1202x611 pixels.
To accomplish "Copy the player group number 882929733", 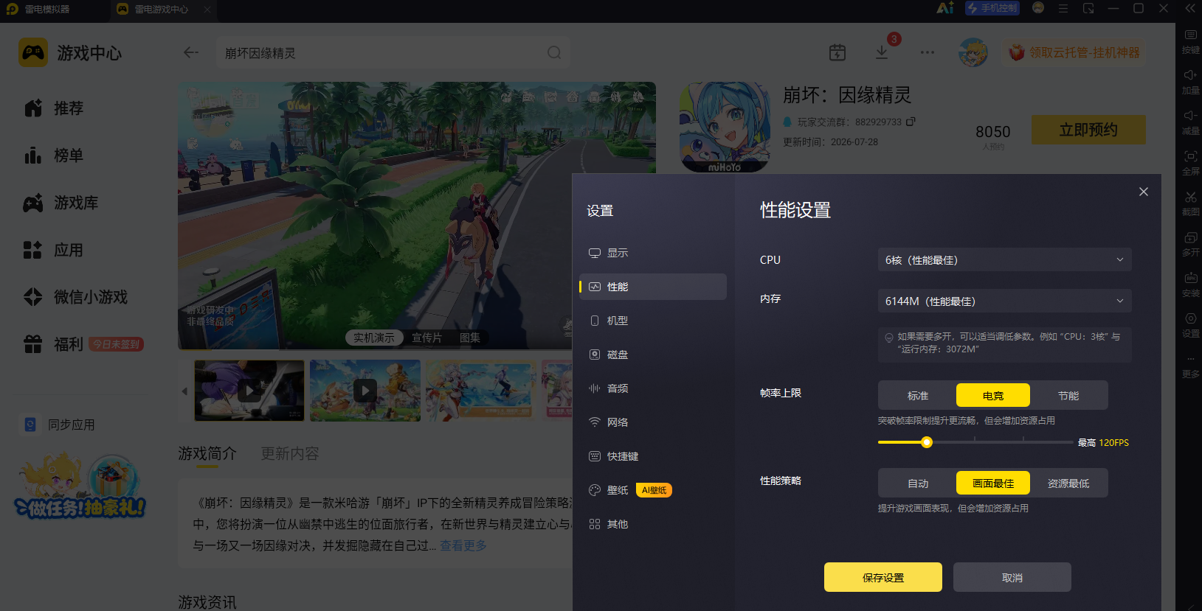I will 911,122.
